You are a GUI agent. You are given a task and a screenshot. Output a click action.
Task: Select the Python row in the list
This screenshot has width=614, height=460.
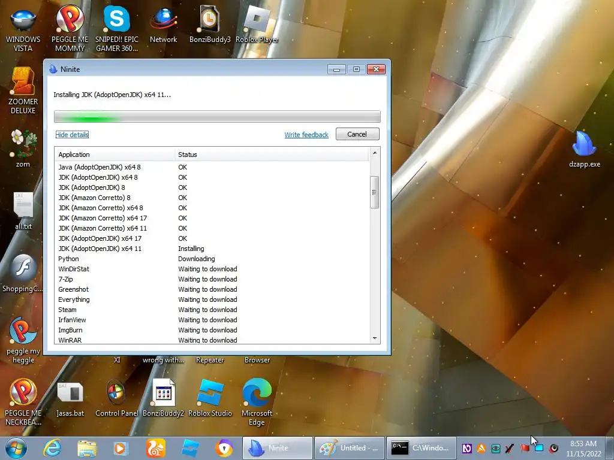pos(212,259)
